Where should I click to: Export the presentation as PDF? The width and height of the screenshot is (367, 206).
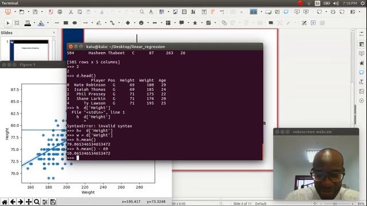pyautogui.click(x=51, y=11)
